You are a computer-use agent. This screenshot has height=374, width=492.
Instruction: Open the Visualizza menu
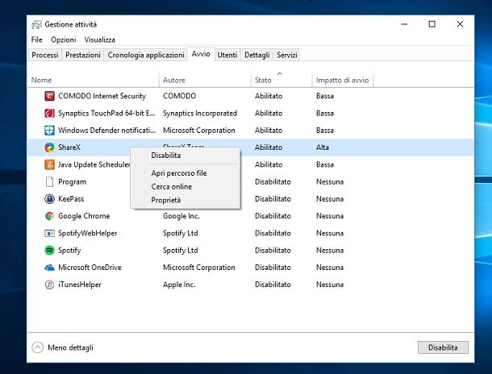pyautogui.click(x=100, y=39)
